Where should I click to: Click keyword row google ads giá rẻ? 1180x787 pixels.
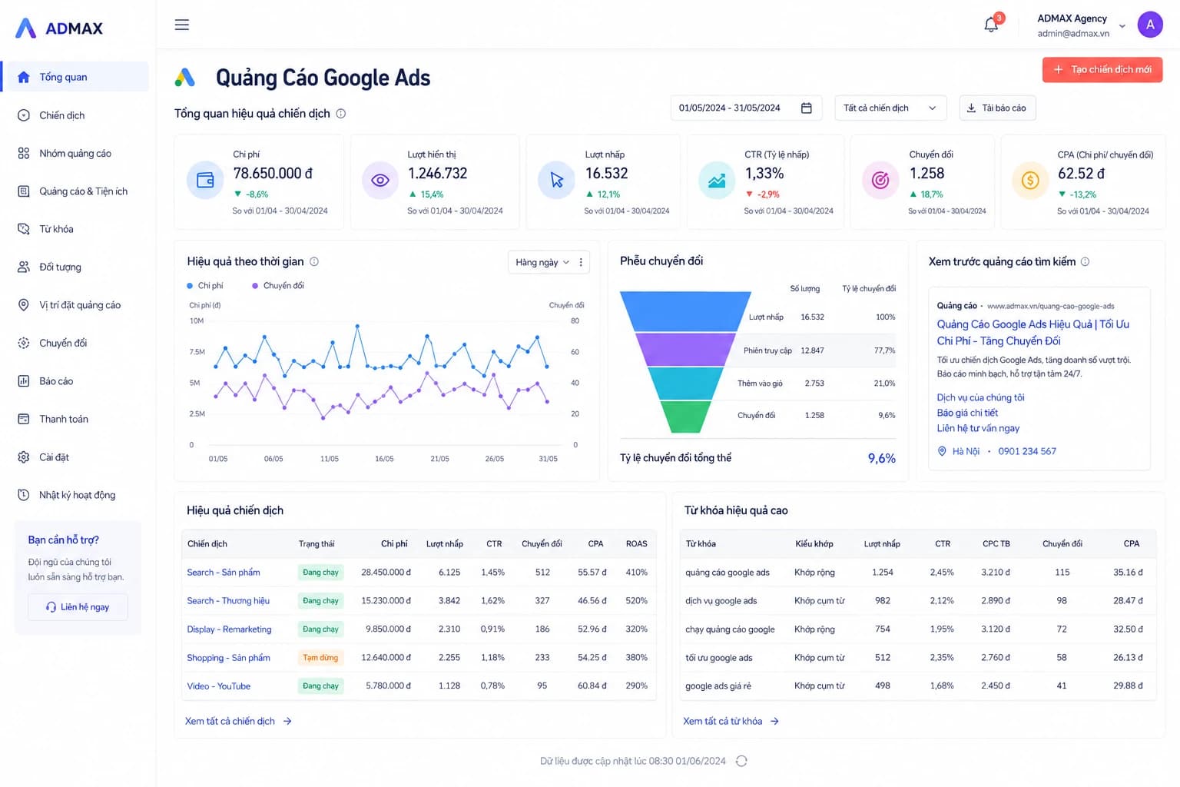918,686
